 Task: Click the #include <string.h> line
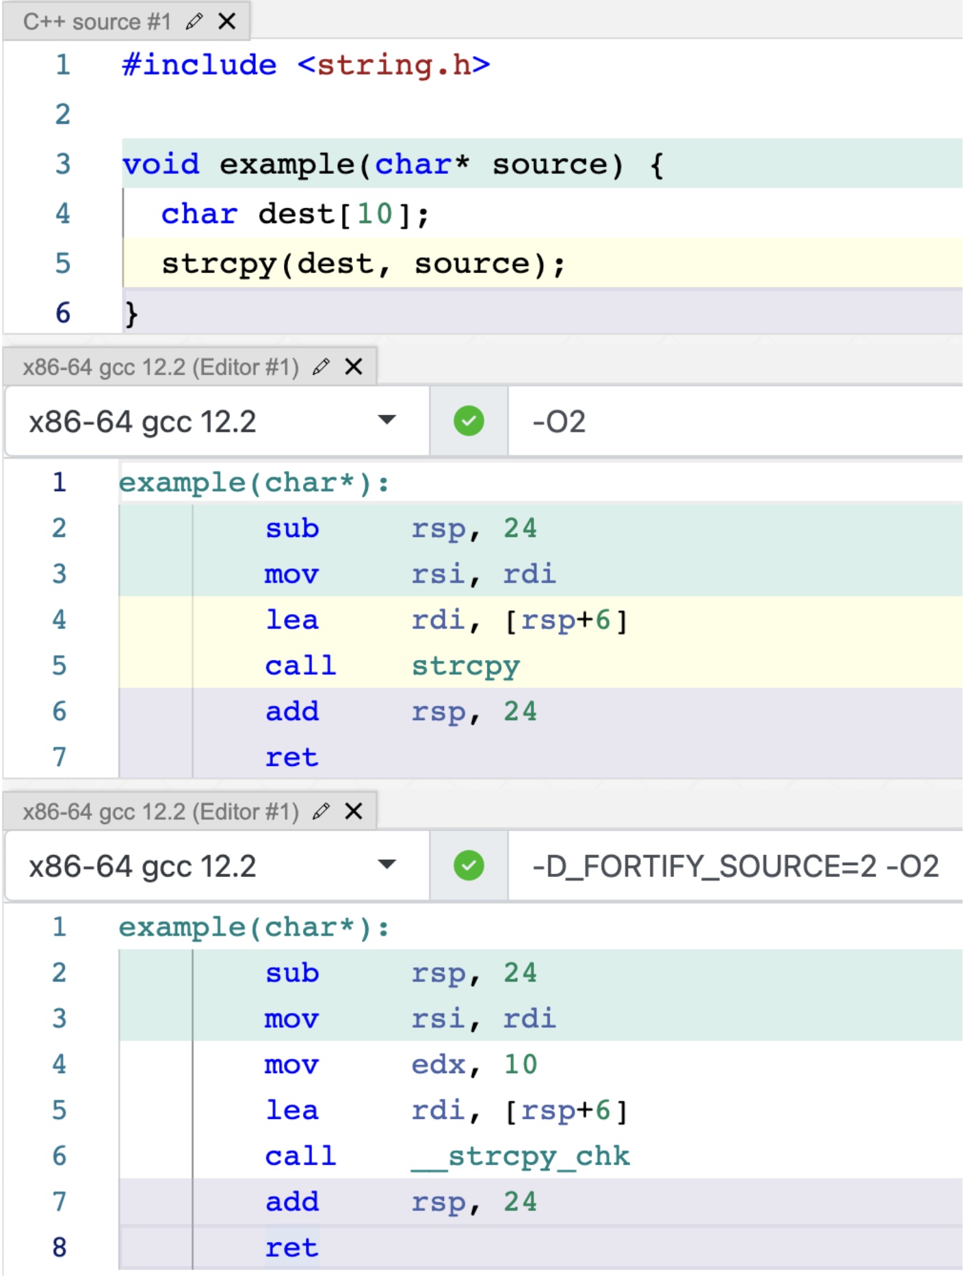pos(306,65)
